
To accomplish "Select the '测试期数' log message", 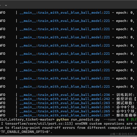I will tap(124, 103).
